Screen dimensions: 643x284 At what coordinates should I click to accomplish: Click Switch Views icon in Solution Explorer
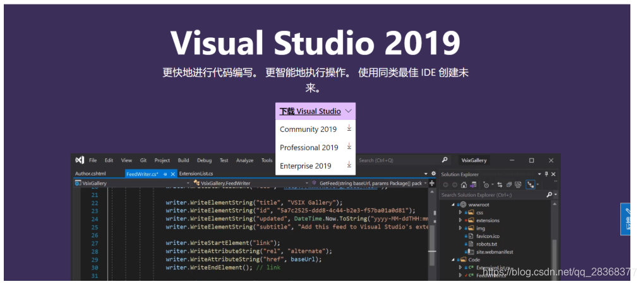473,184
